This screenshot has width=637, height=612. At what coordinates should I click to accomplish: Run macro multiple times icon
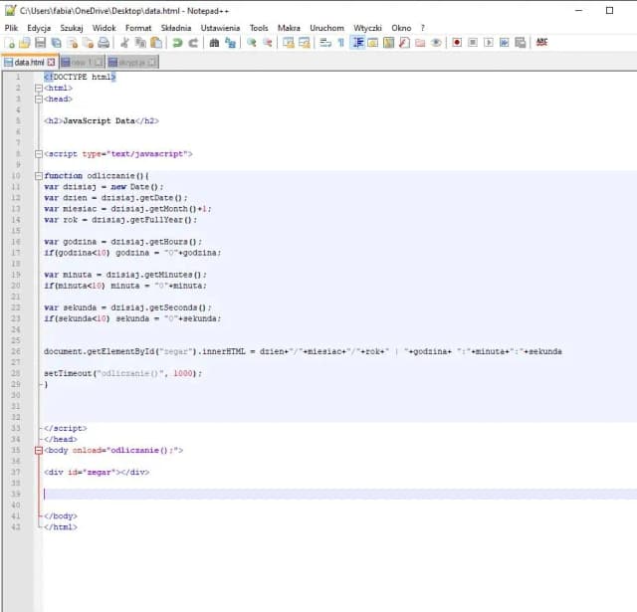tap(505, 43)
